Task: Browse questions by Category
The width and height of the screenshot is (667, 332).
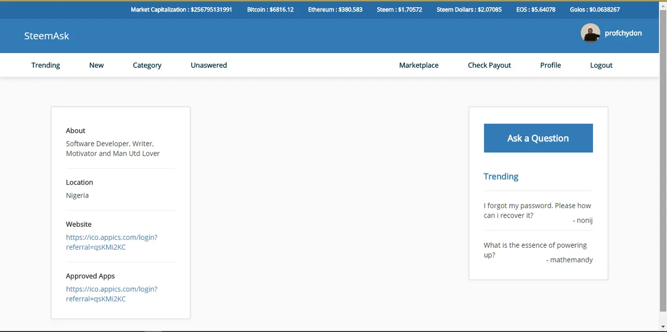Action: coord(147,65)
